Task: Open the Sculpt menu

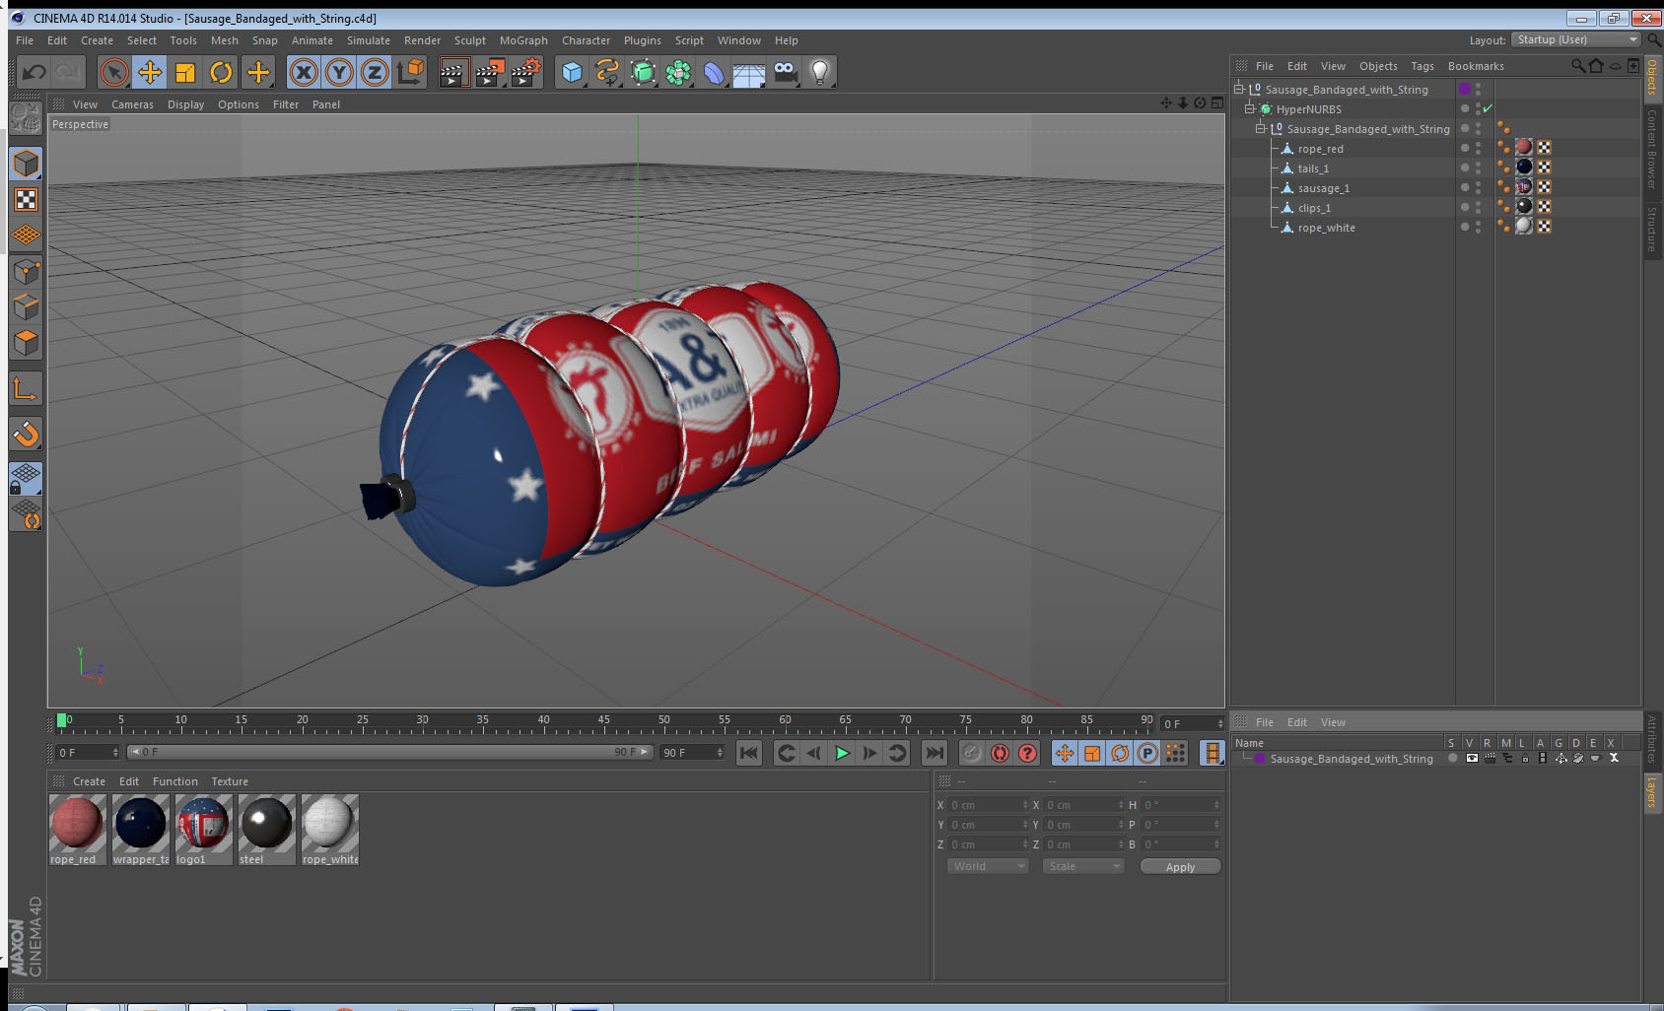Action: [469, 40]
